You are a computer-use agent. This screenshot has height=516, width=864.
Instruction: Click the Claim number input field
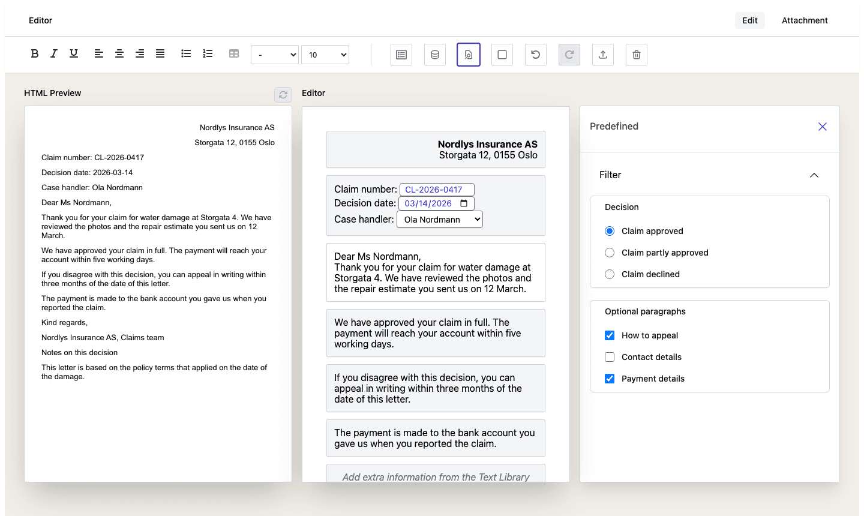437,190
